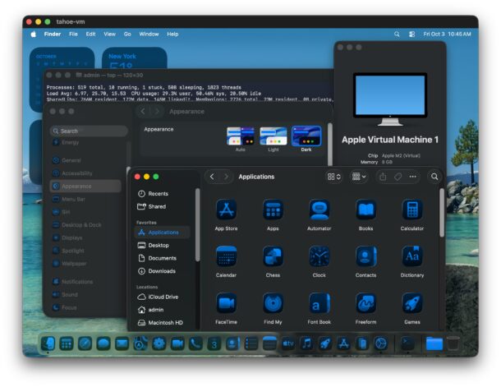
Task: Open the Trash in the Dock
Action: tap(453, 343)
